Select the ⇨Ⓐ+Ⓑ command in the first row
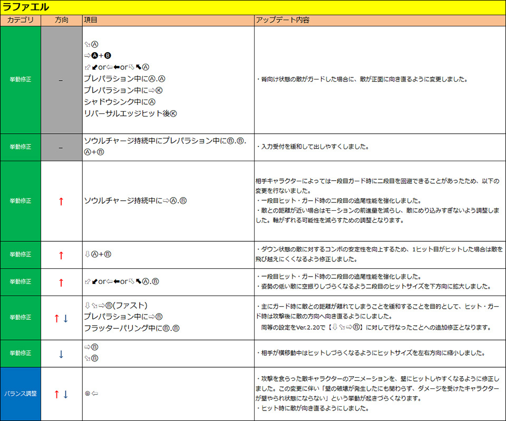Image resolution: width=506 pixels, height=421 pixels. 98,55
